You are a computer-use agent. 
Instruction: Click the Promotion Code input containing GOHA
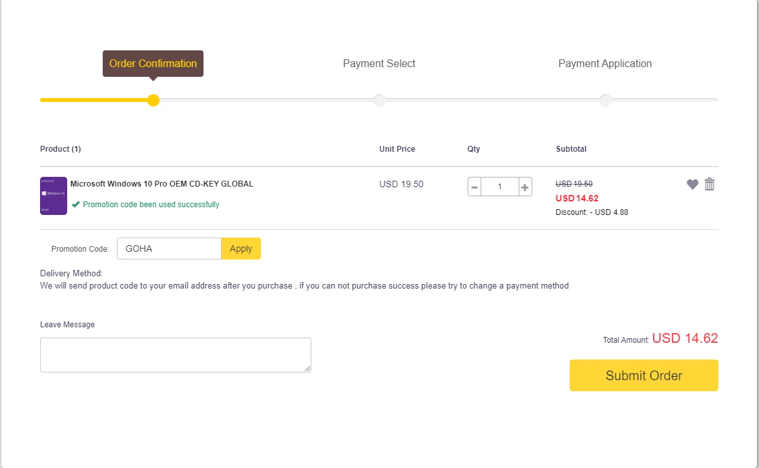169,249
